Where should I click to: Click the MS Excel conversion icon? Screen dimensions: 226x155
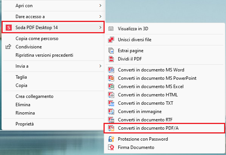(x=111, y=87)
